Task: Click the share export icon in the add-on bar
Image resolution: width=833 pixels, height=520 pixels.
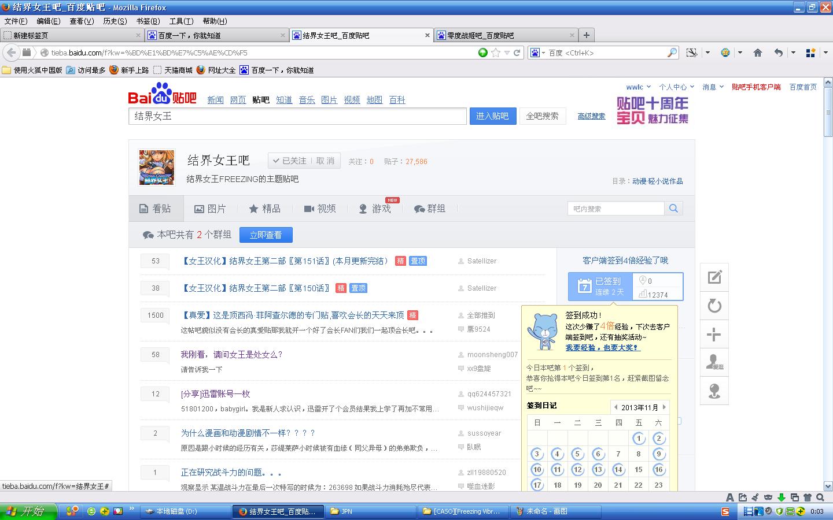Action: pos(743,497)
